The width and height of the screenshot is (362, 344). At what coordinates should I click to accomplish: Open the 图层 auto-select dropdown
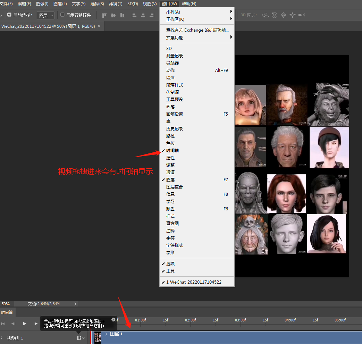coord(46,15)
